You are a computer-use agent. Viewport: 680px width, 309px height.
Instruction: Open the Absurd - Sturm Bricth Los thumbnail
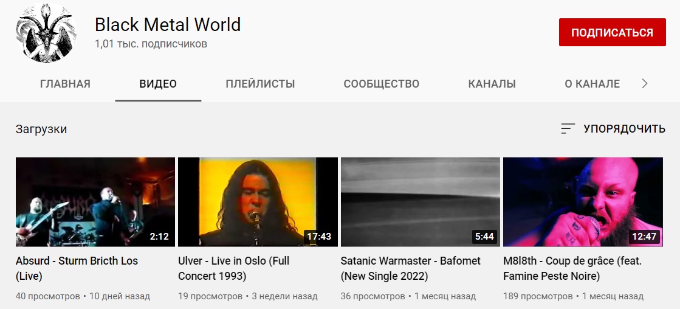(95, 202)
